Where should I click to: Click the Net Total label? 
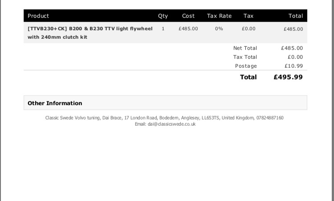(245, 48)
